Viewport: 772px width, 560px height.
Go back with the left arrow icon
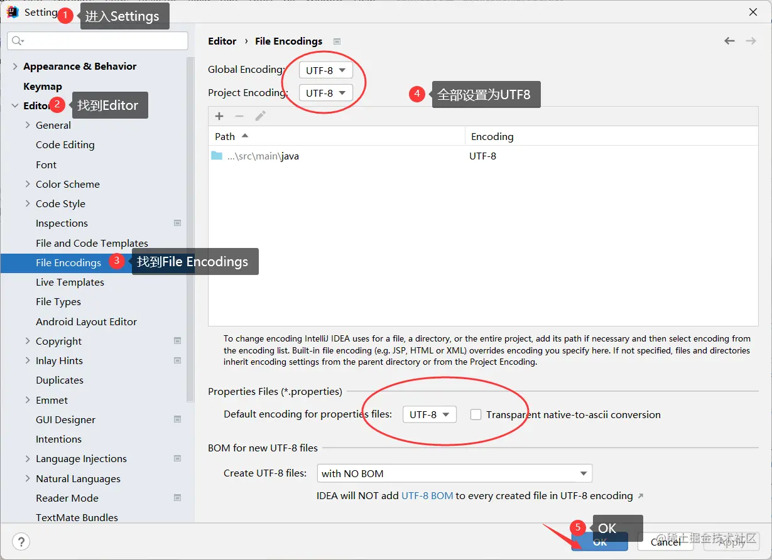[x=729, y=41]
